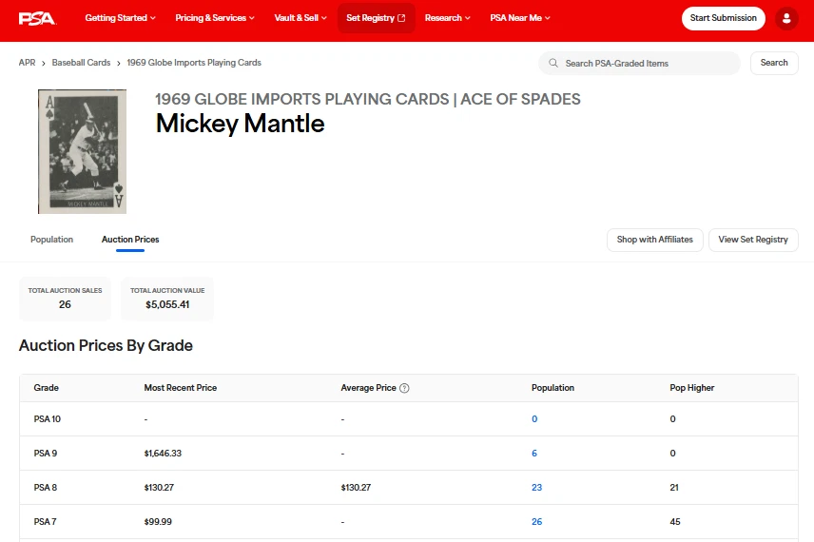814x542 pixels.
Task: Click the Pop Higher value 21
Action: pos(674,488)
